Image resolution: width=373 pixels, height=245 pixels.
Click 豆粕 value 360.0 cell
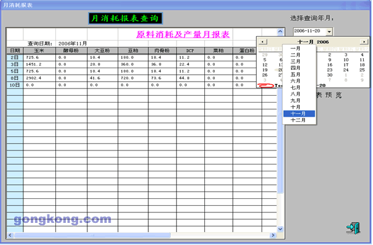133,64
